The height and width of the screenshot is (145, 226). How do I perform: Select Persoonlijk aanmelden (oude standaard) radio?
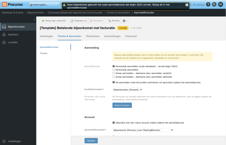point(114,66)
